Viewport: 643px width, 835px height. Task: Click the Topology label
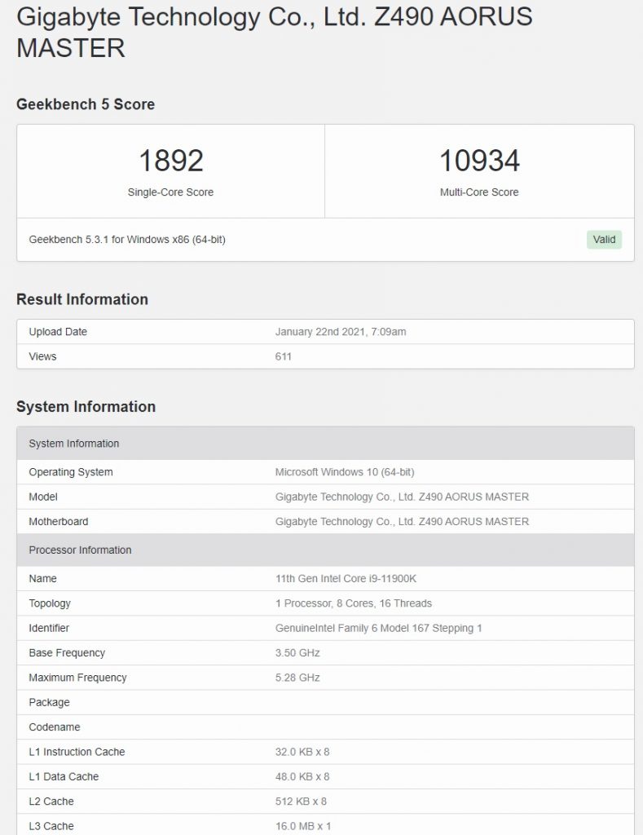click(50, 603)
